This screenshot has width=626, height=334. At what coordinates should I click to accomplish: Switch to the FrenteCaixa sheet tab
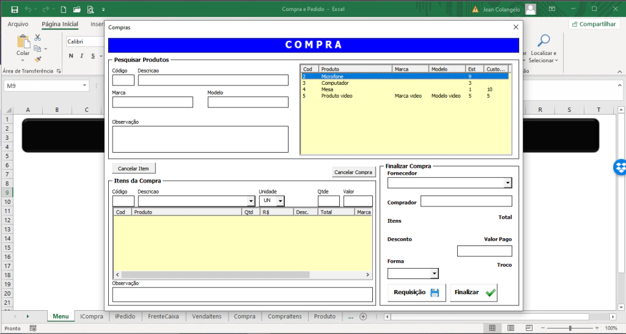tap(163, 316)
